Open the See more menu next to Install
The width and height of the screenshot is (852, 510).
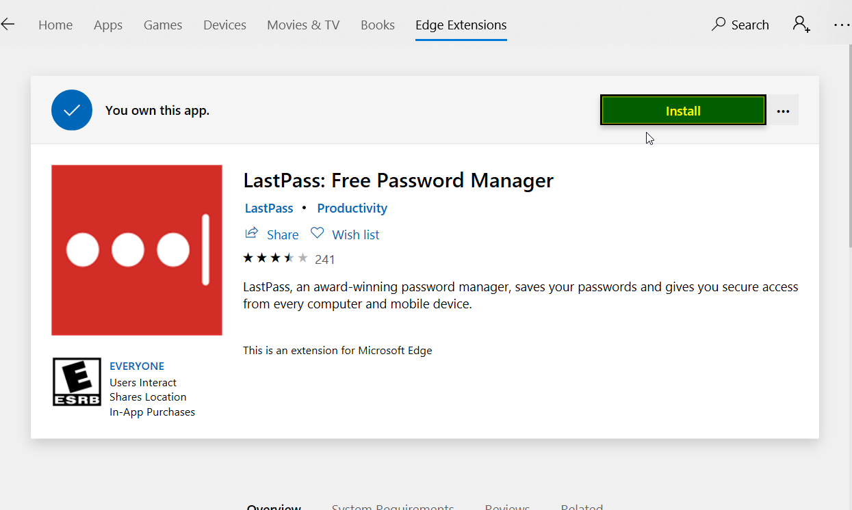tap(783, 110)
